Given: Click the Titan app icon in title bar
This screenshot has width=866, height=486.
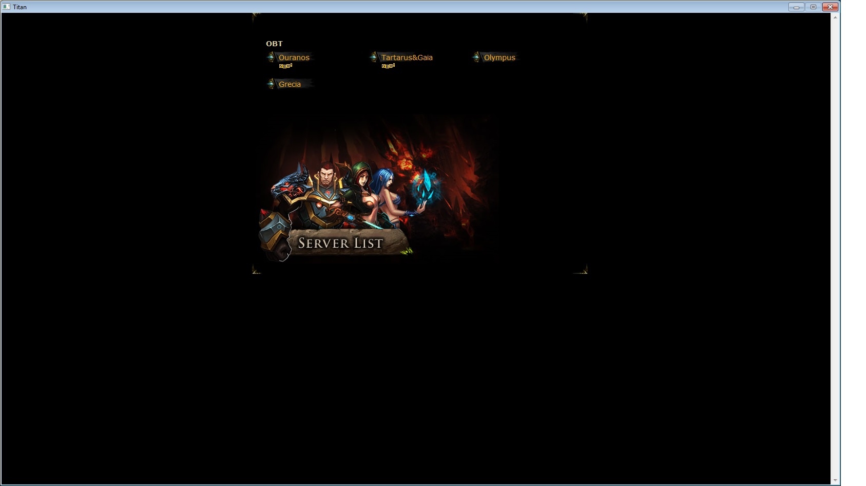Looking at the screenshot, I should point(6,7).
